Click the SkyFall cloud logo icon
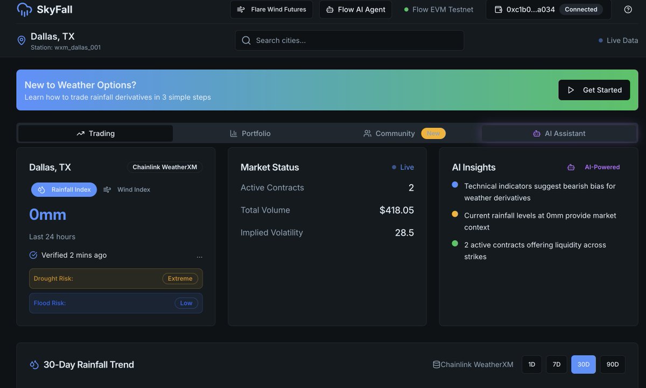Viewport: 646px width, 388px height. (24, 9)
